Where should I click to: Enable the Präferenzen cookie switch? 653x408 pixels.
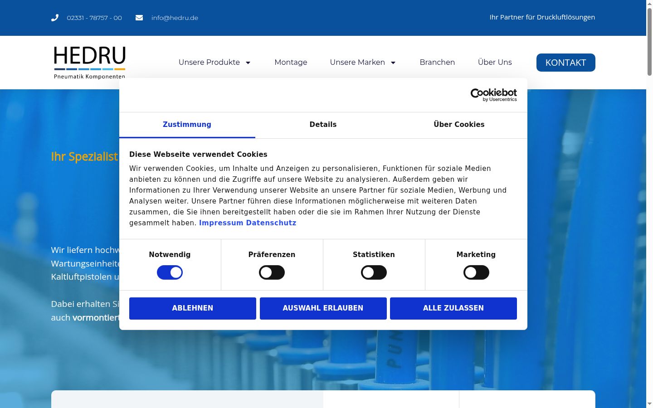coord(272,272)
